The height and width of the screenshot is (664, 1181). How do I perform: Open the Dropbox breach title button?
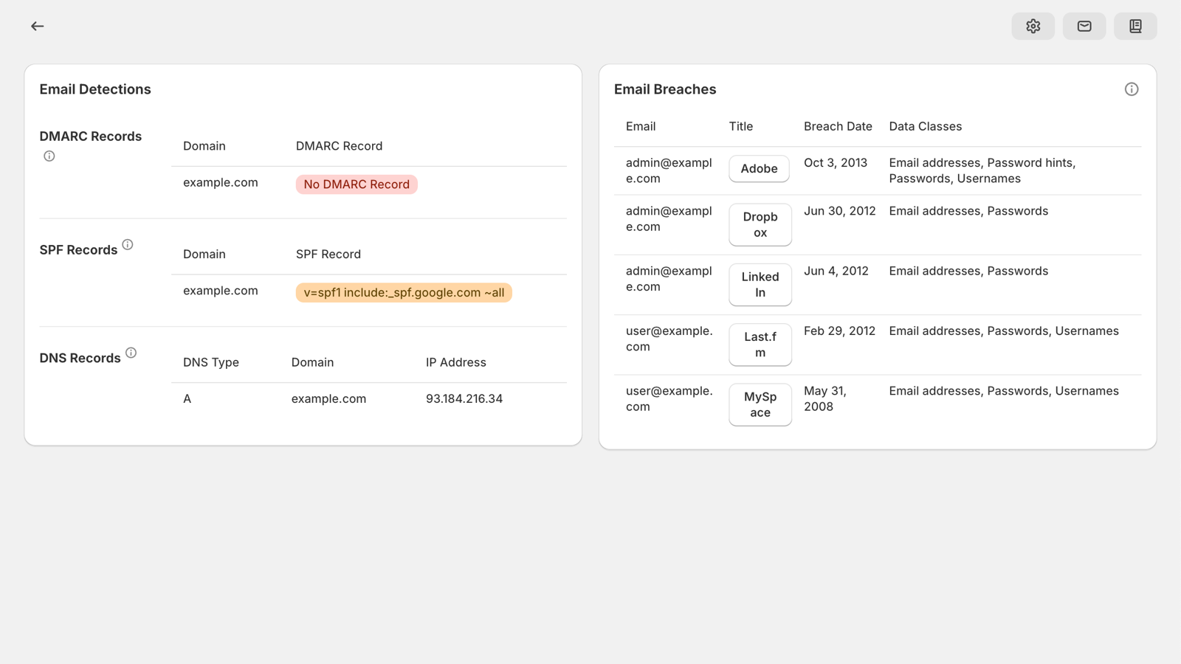coord(760,225)
